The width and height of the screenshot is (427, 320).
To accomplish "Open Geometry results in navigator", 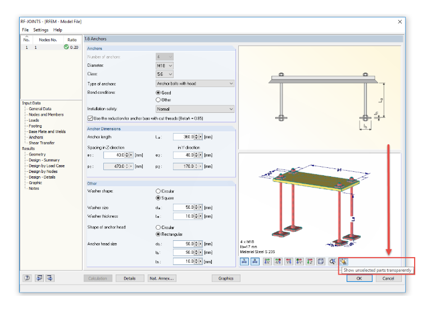I will point(37,154).
